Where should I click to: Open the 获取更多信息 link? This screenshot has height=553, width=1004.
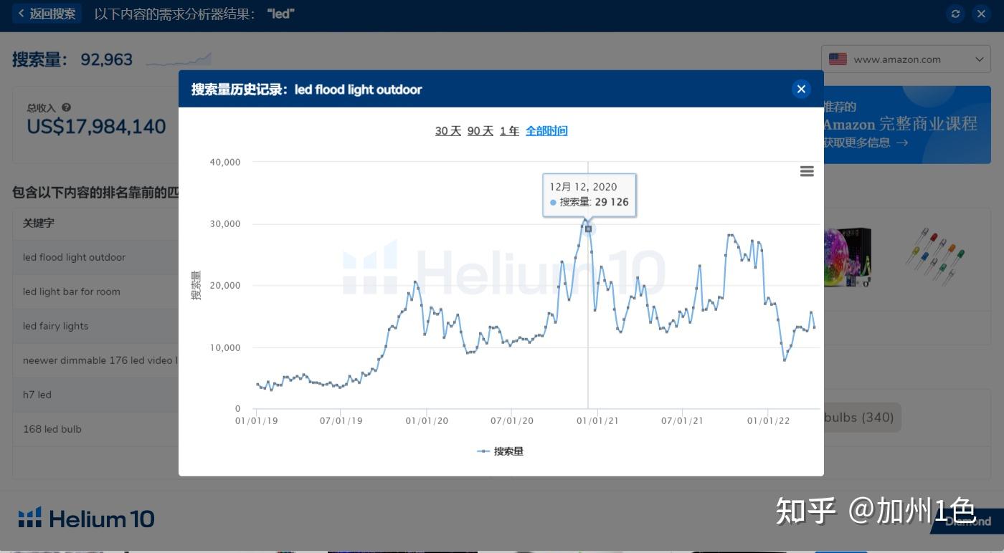point(865,143)
